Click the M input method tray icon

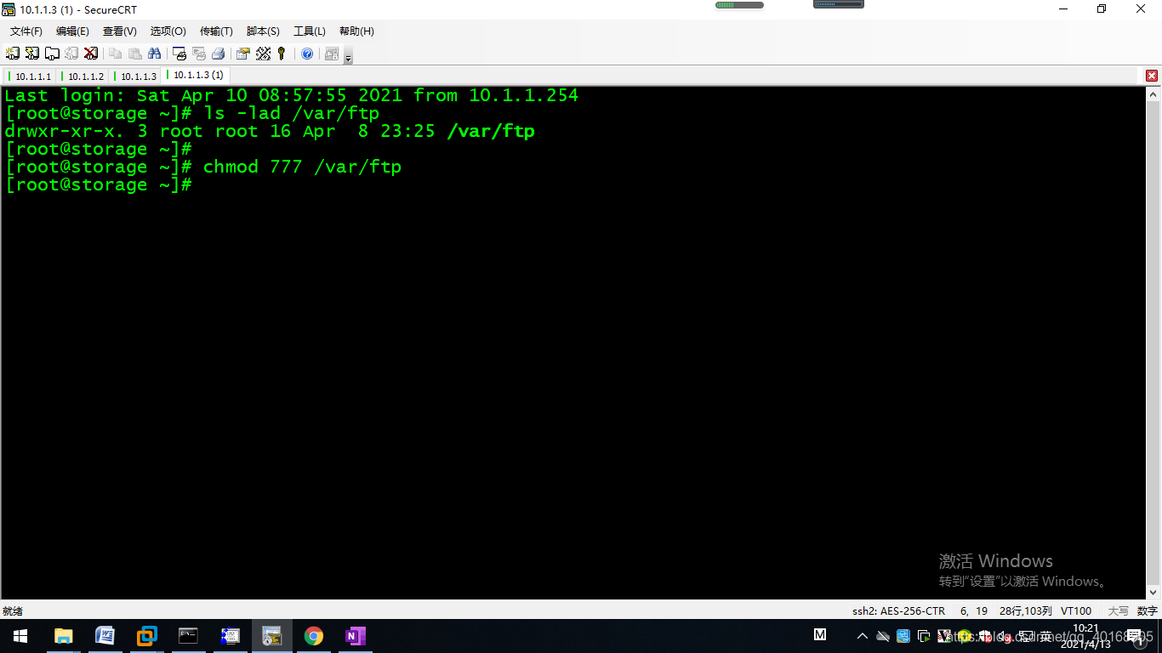820,634
